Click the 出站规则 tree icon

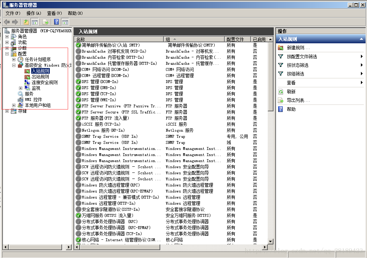click(x=27, y=77)
